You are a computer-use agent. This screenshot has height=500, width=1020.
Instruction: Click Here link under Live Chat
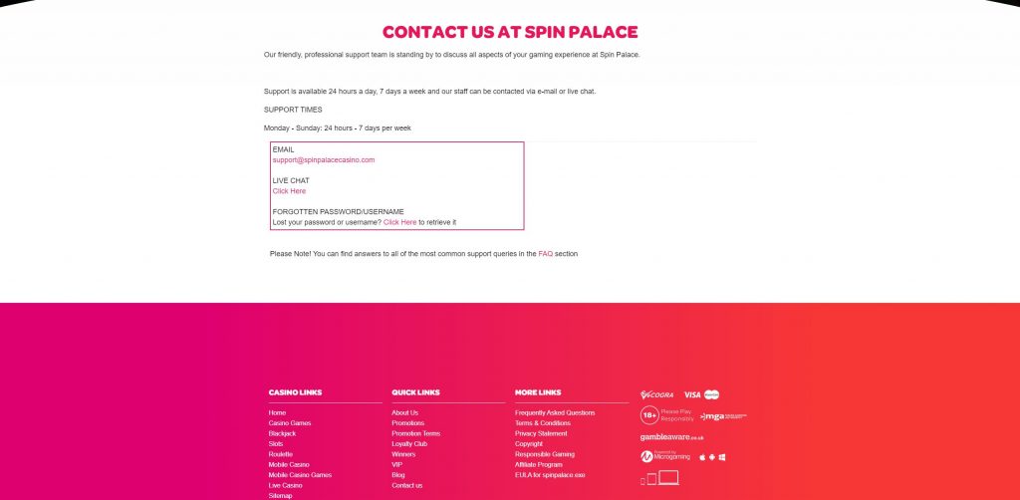[x=289, y=191]
